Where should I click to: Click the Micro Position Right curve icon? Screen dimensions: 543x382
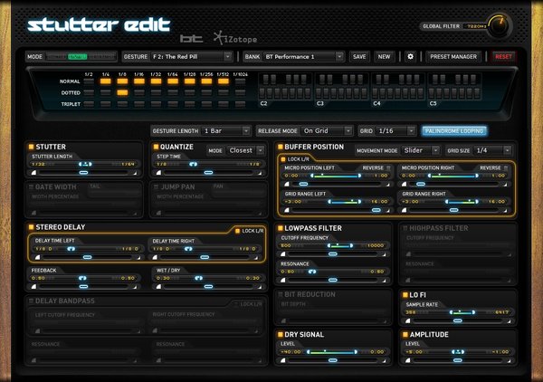point(405,185)
